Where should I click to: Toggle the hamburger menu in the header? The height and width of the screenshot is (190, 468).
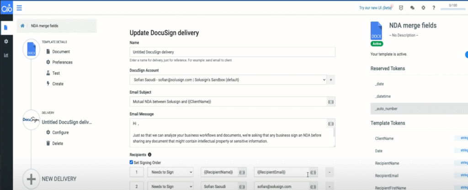coord(19,8)
